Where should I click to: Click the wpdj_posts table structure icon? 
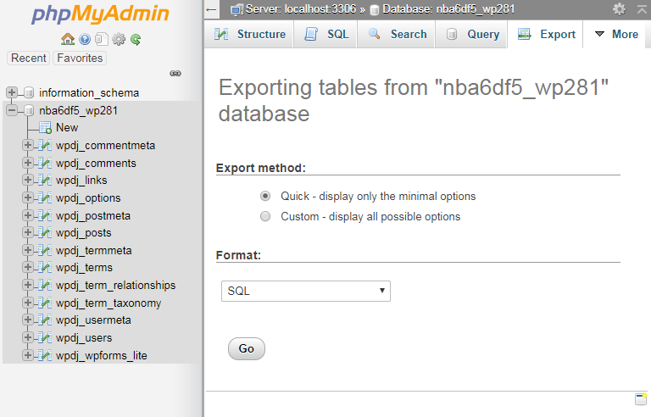tap(45, 233)
